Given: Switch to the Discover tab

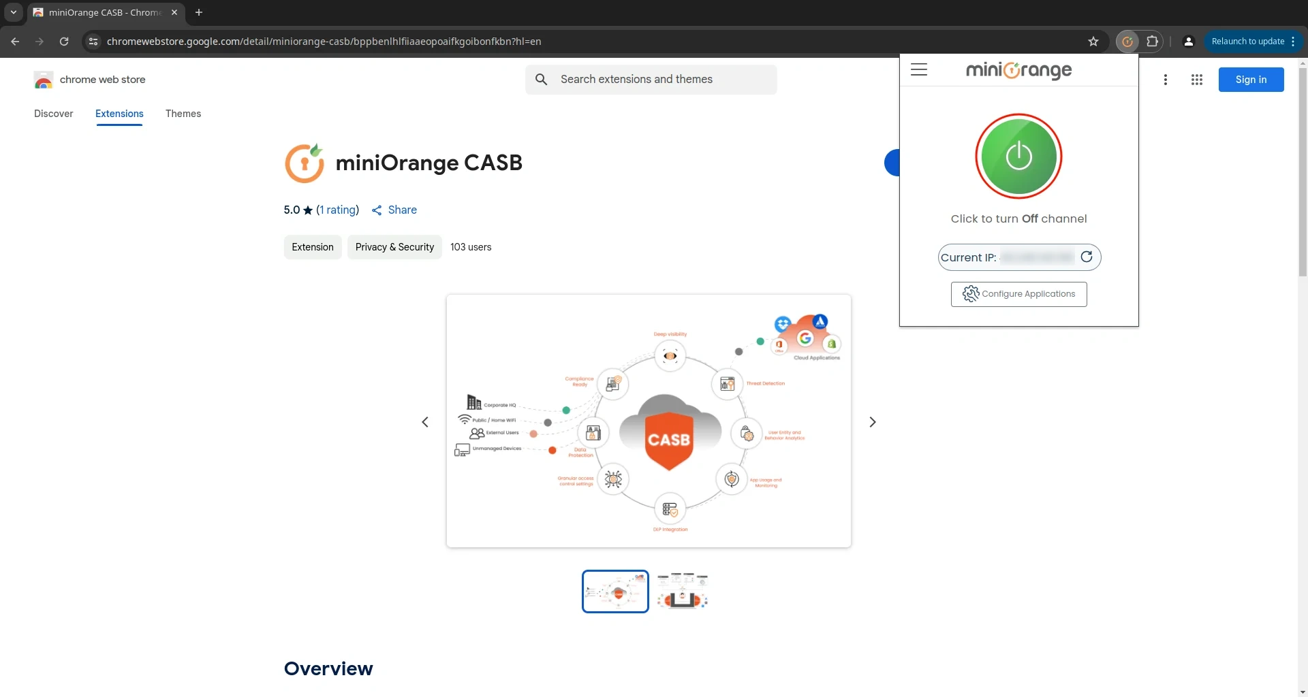Looking at the screenshot, I should click(53, 114).
